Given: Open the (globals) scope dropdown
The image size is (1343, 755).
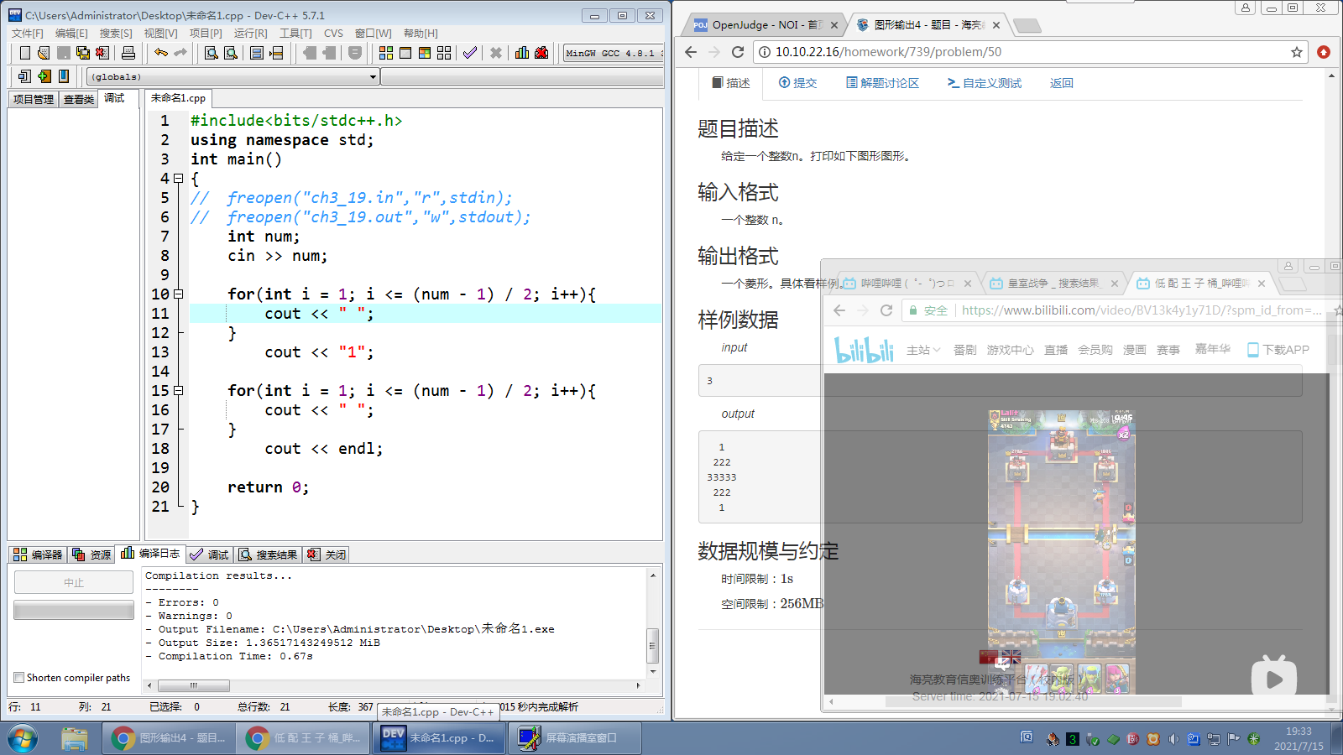Looking at the screenshot, I should click(233, 76).
